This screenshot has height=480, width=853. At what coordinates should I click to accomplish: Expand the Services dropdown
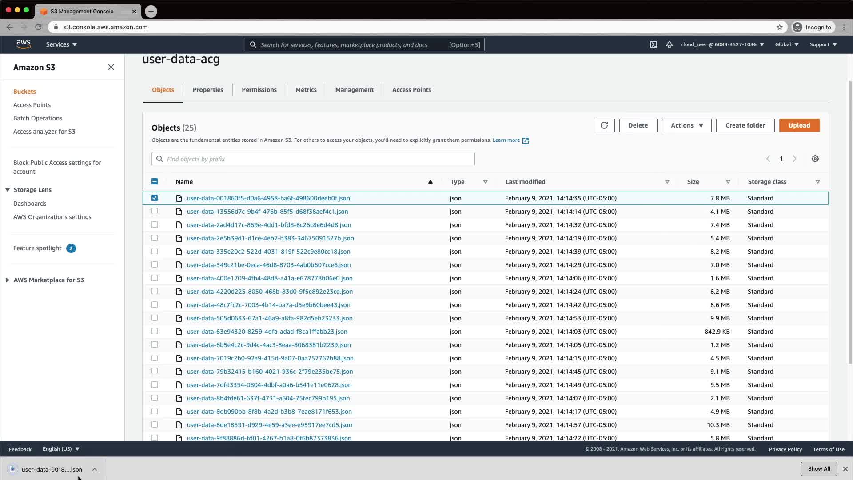coord(61,44)
